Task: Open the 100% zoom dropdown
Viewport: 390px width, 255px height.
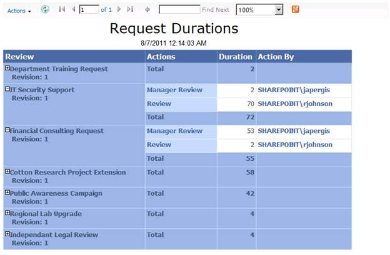Action: tap(279, 10)
